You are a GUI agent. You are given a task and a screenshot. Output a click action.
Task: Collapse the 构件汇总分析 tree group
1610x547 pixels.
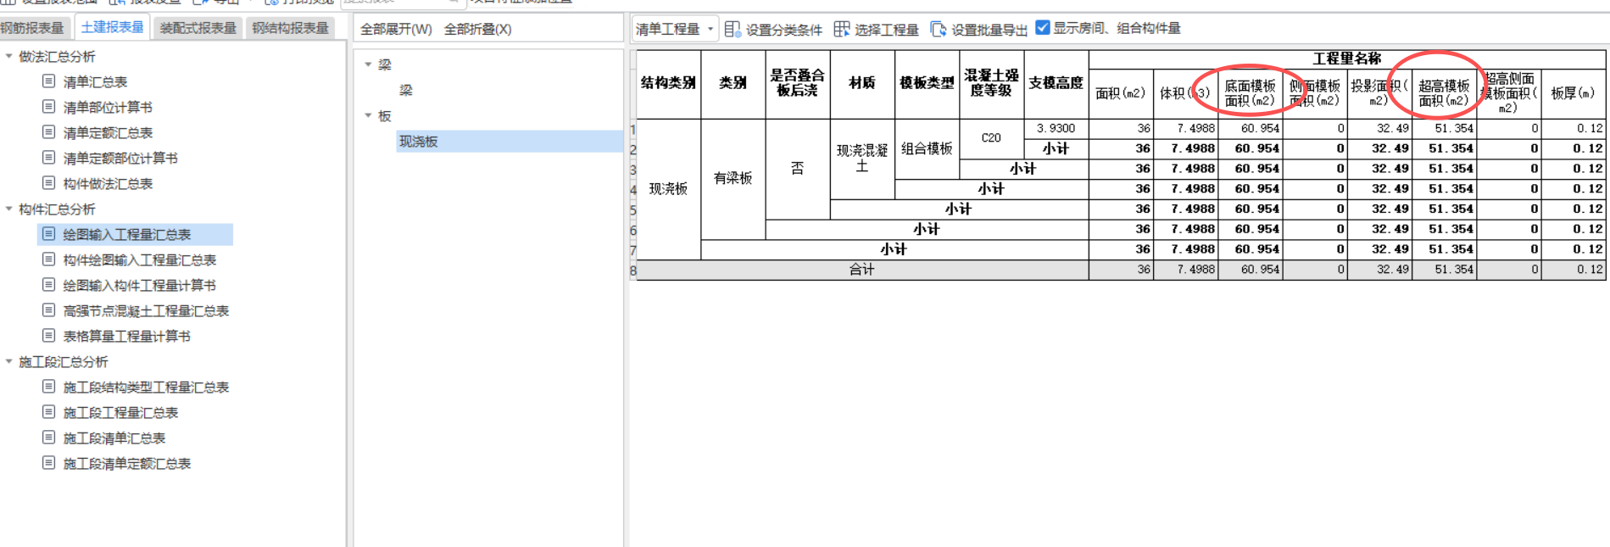click(x=9, y=209)
